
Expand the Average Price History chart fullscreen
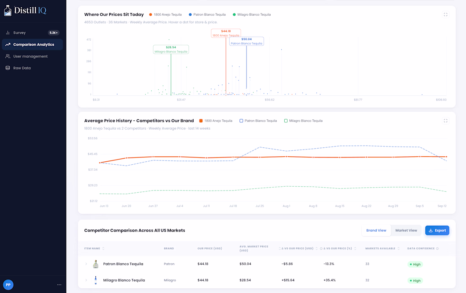(x=446, y=121)
